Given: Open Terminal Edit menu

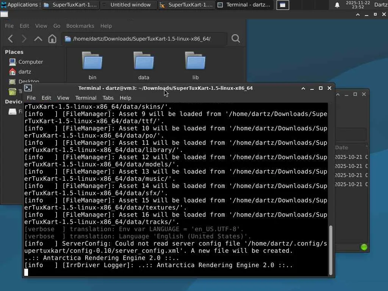Looking at the screenshot, I should (x=46, y=98).
